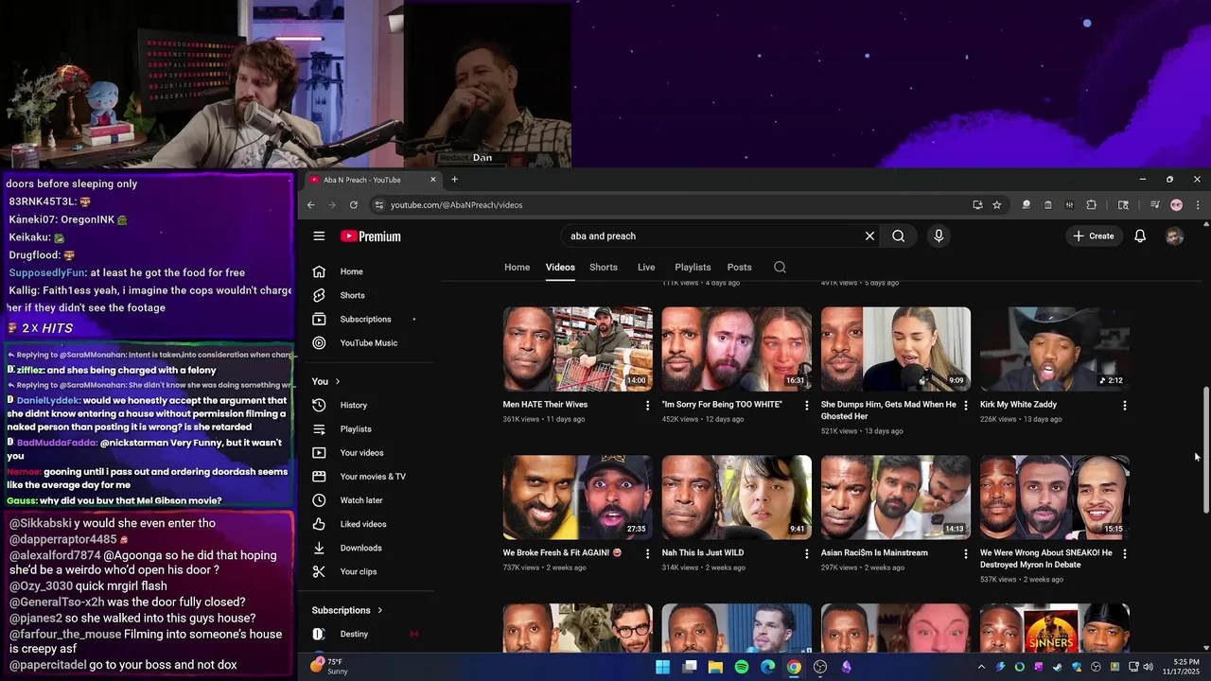Switch to the channel Home tab

[517, 268]
